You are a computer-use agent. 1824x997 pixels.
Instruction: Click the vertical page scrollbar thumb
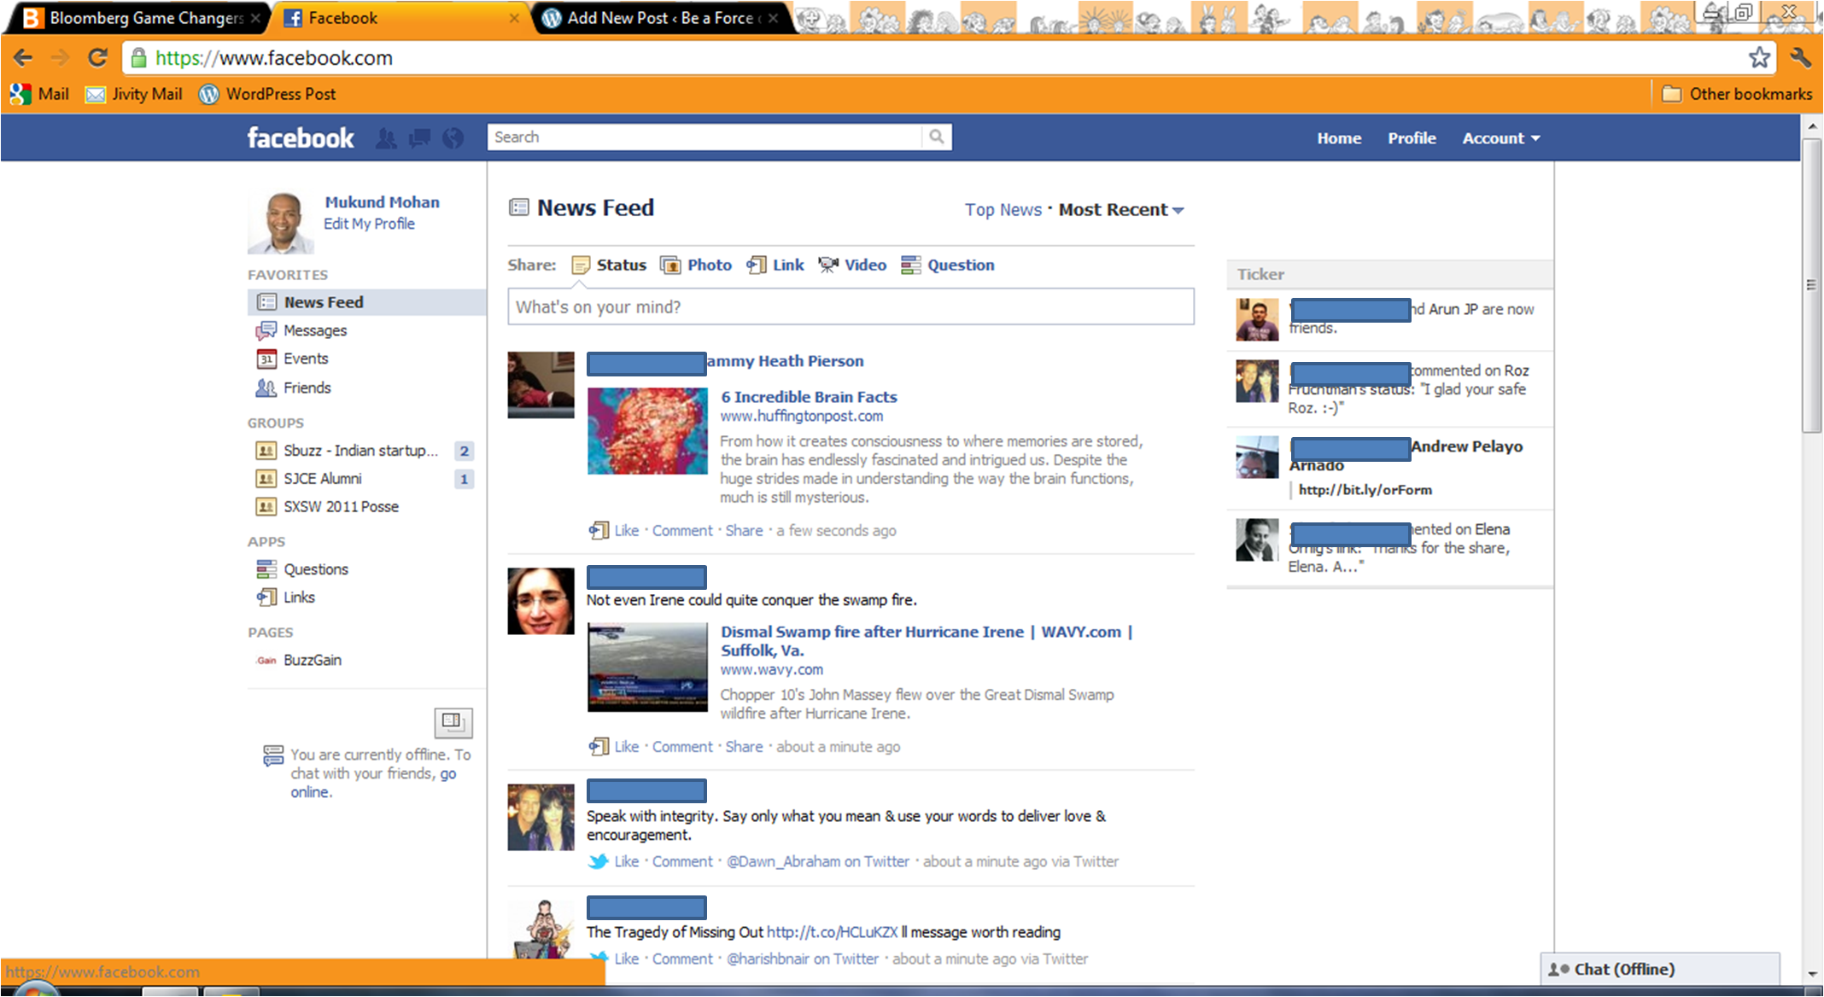pos(1811,285)
